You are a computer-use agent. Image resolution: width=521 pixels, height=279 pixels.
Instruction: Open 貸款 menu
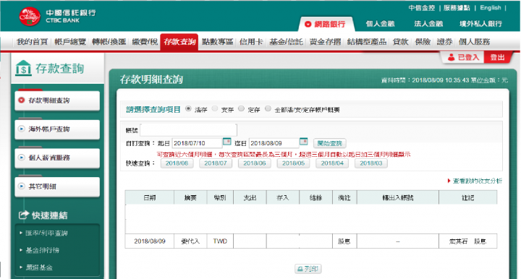tap(400, 42)
